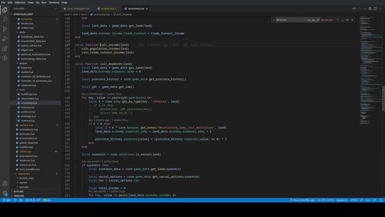Toggle Match Case in the find widget
Image resolution: width=385 pixels, height=217 pixels.
pyautogui.click(x=309, y=20)
